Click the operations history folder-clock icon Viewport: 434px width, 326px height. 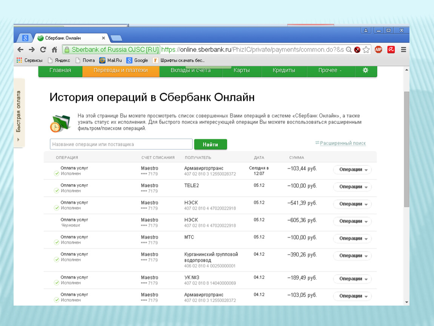pos(60,123)
